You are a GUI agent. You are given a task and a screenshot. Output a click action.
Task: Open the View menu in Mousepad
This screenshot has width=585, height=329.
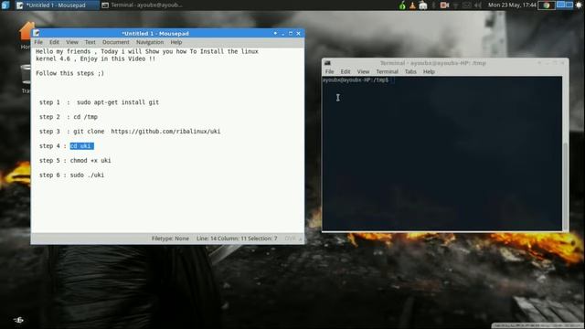pos(72,42)
